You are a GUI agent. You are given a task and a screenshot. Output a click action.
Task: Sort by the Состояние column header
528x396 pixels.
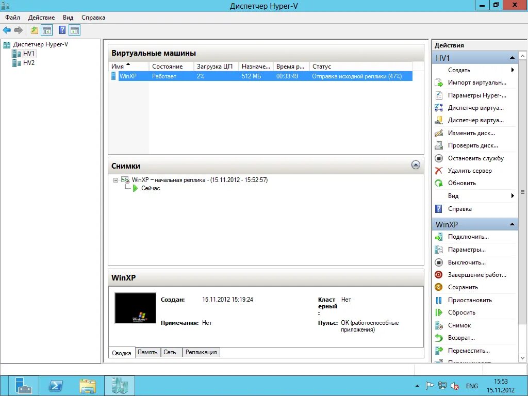pyautogui.click(x=171, y=67)
